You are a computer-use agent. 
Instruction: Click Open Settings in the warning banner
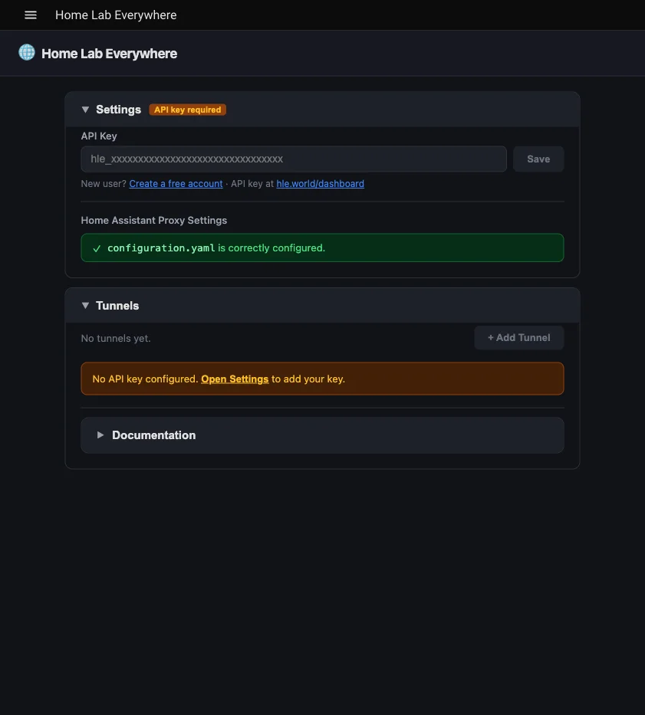click(x=234, y=379)
